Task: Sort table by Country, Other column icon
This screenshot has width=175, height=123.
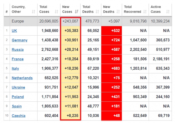Action: tap(33, 12)
